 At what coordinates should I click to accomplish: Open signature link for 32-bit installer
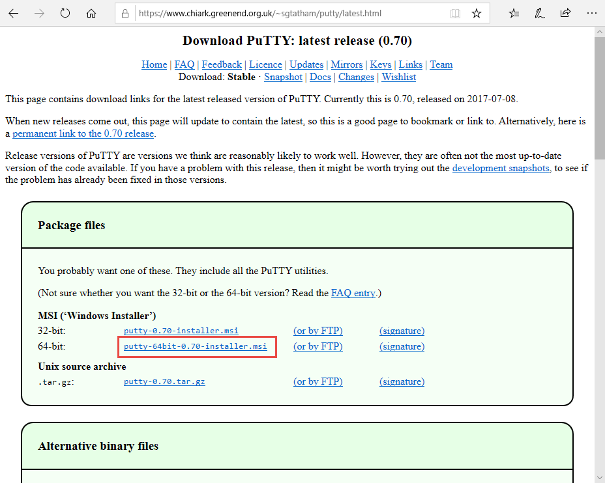tap(402, 331)
